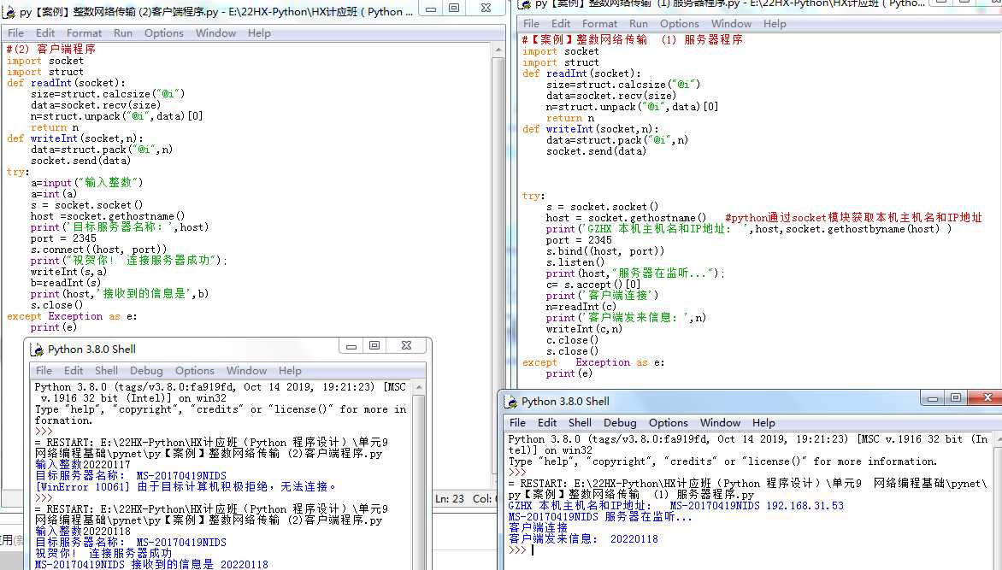The height and width of the screenshot is (570, 1002).
Task: Open Help menu in the left Shell window
Action: click(x=290, y=371)
